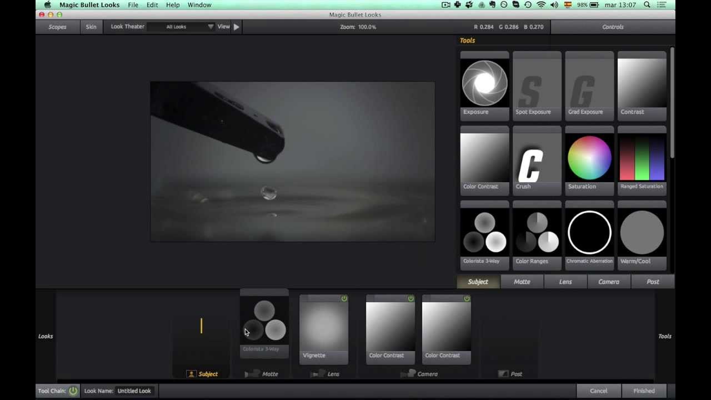Viewport: 711px width, 400px height.
Task: Select the Crush tool
Action: pos(537,161)
